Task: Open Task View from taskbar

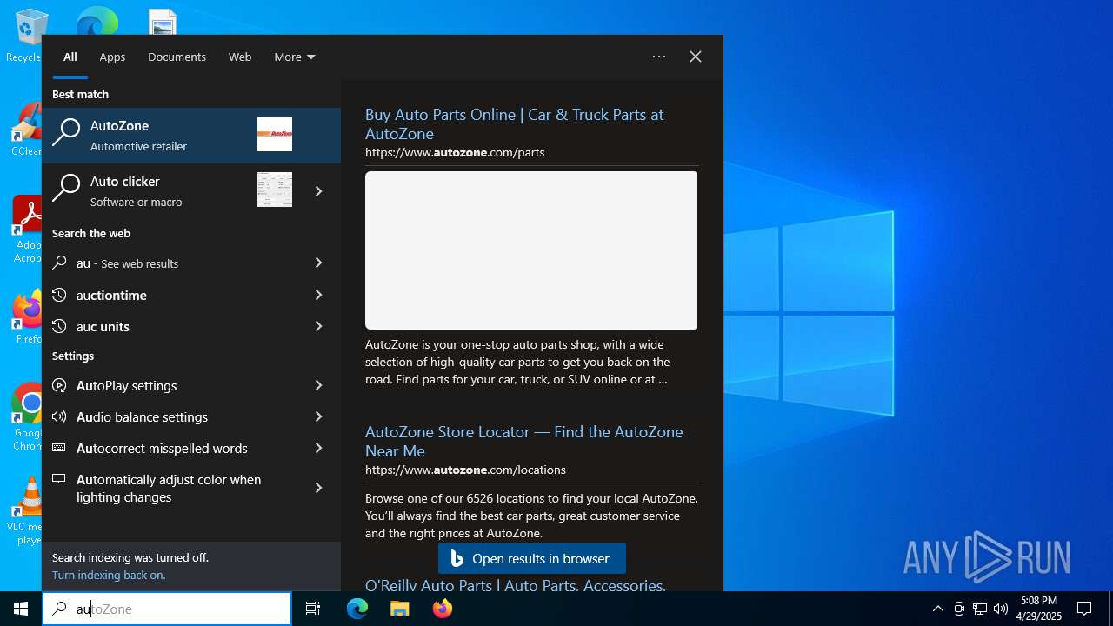Action: (313, 609)
